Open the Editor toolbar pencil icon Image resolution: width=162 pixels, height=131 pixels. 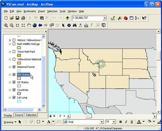(113, 18)
